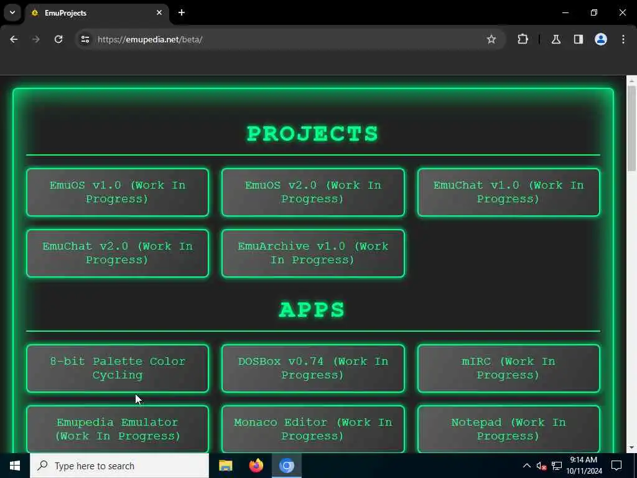
Task: Close the EmuProjects tab
Action: click(159, 12)
